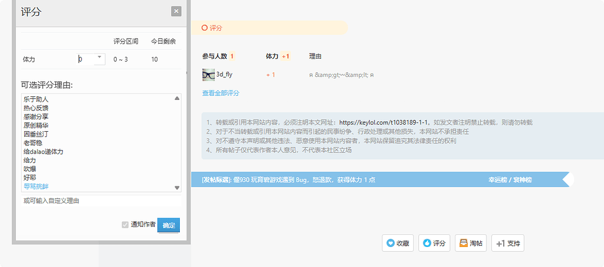Image resolution: width=604 pixels, height=267 pixels.
Task: Select reason 老哥稳
Action: click(x=33, y=143)
